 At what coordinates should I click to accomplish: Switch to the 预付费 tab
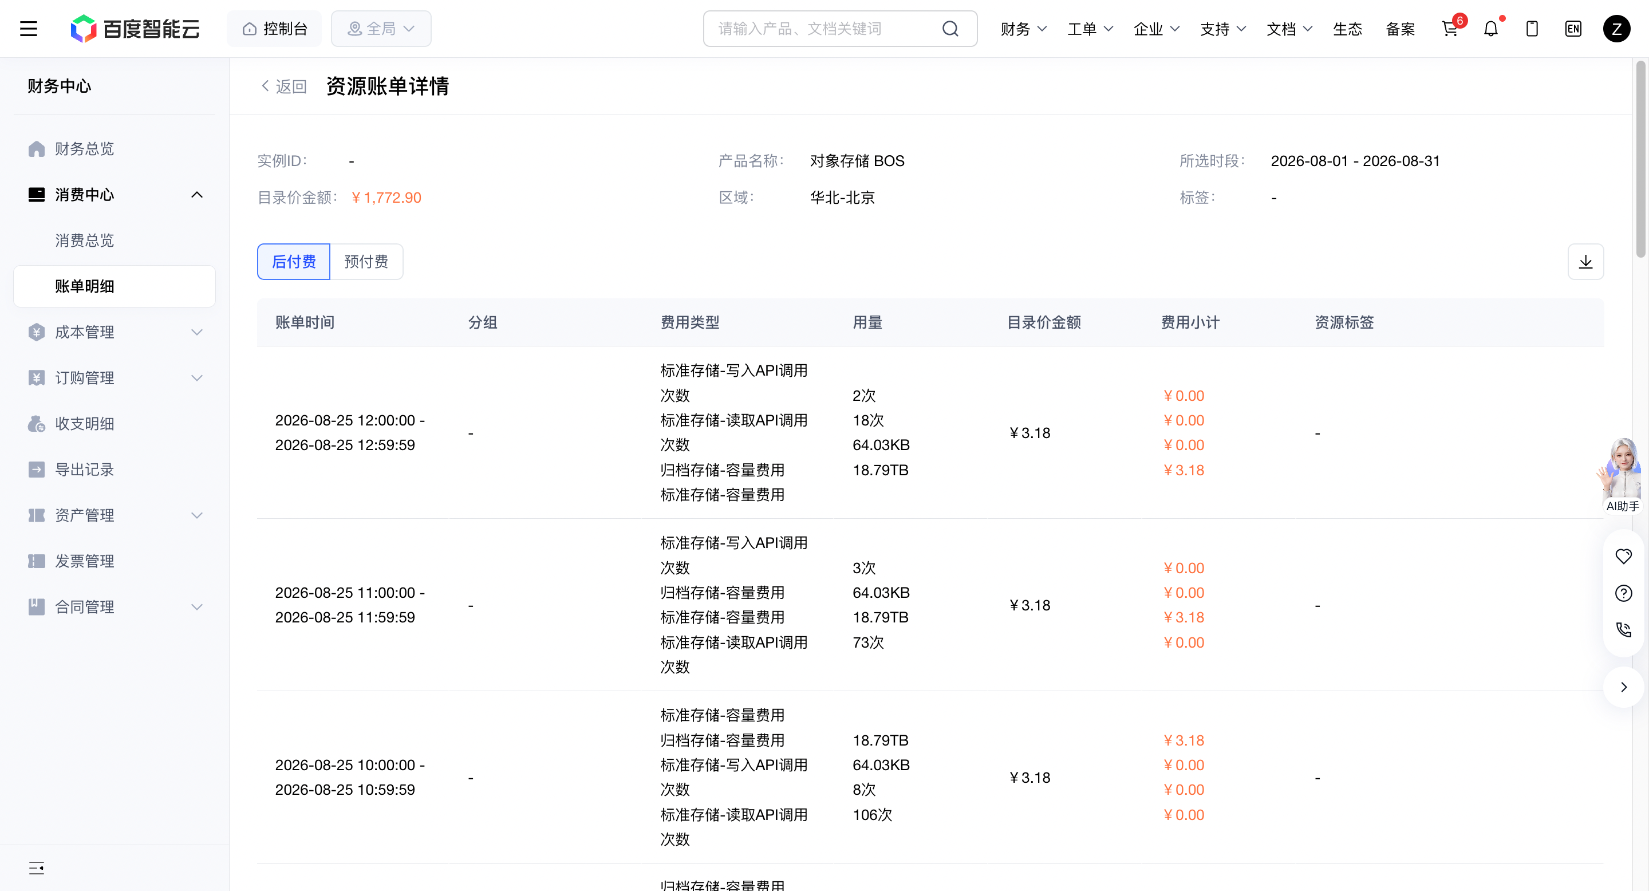[366, 261]
